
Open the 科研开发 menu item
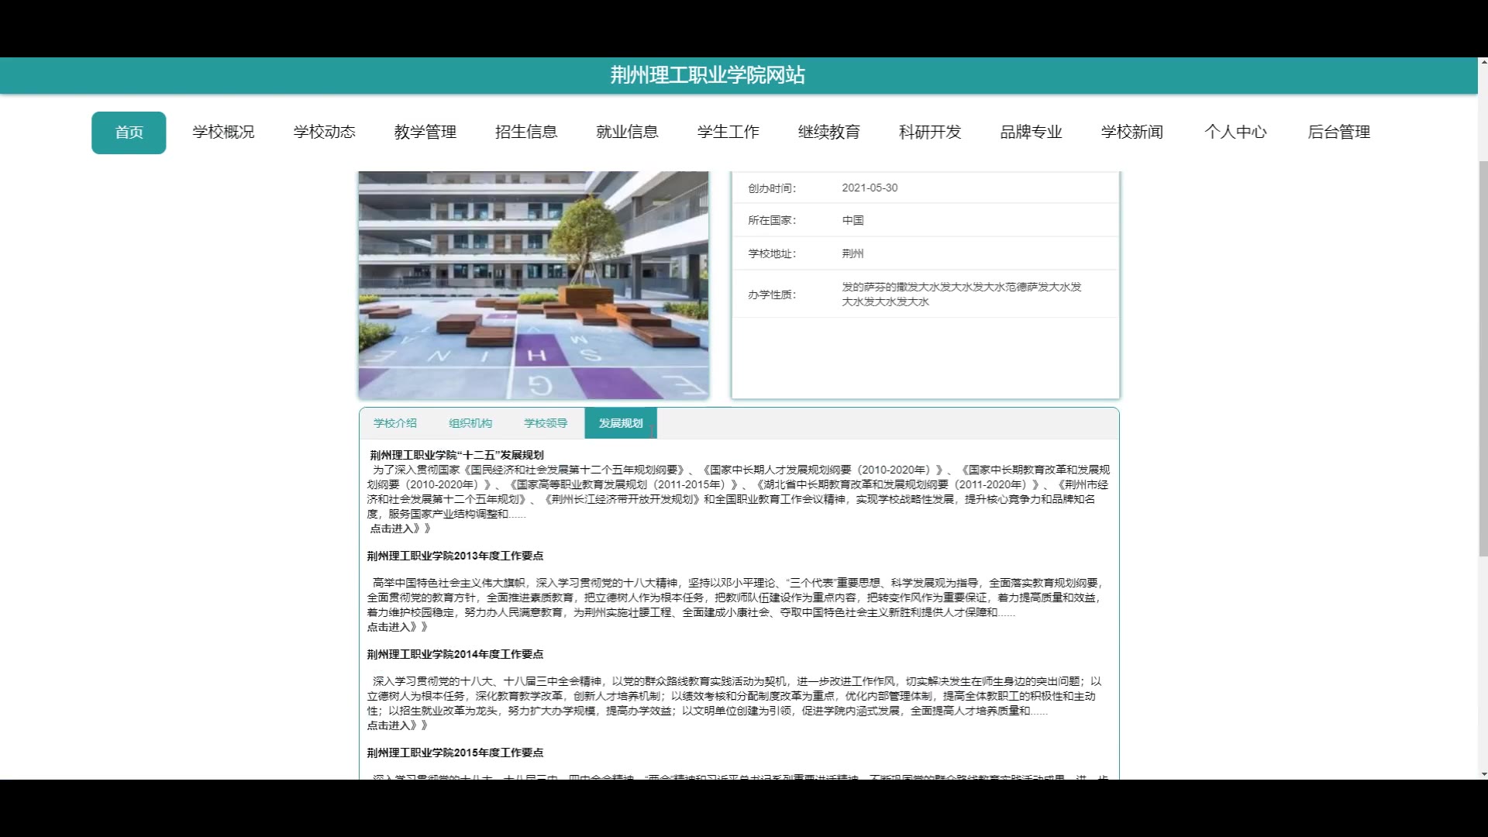930,133
